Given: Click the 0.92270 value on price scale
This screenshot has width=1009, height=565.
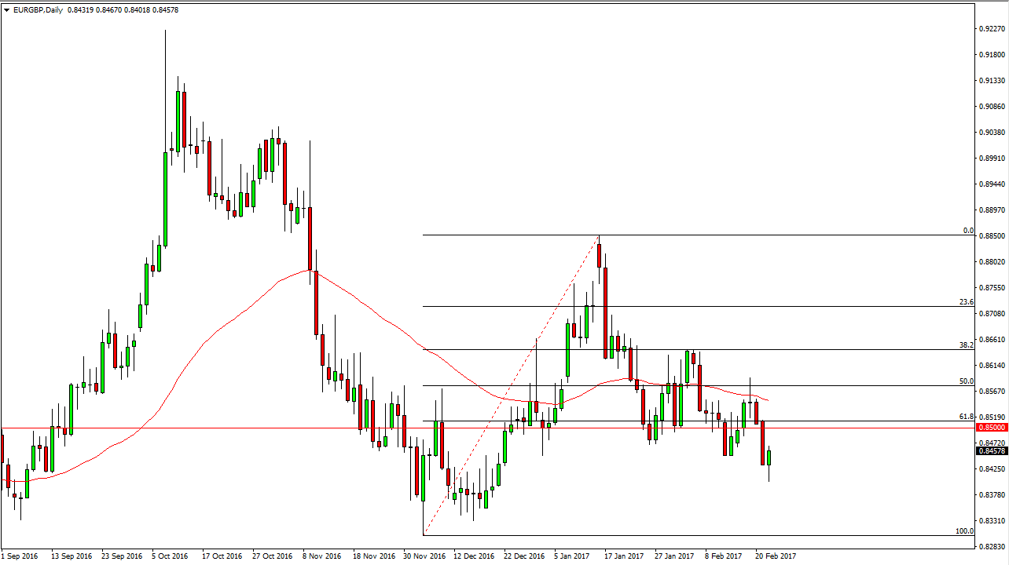Looking at the screenshot, I should pyautogui.click(x=991, y=29).
